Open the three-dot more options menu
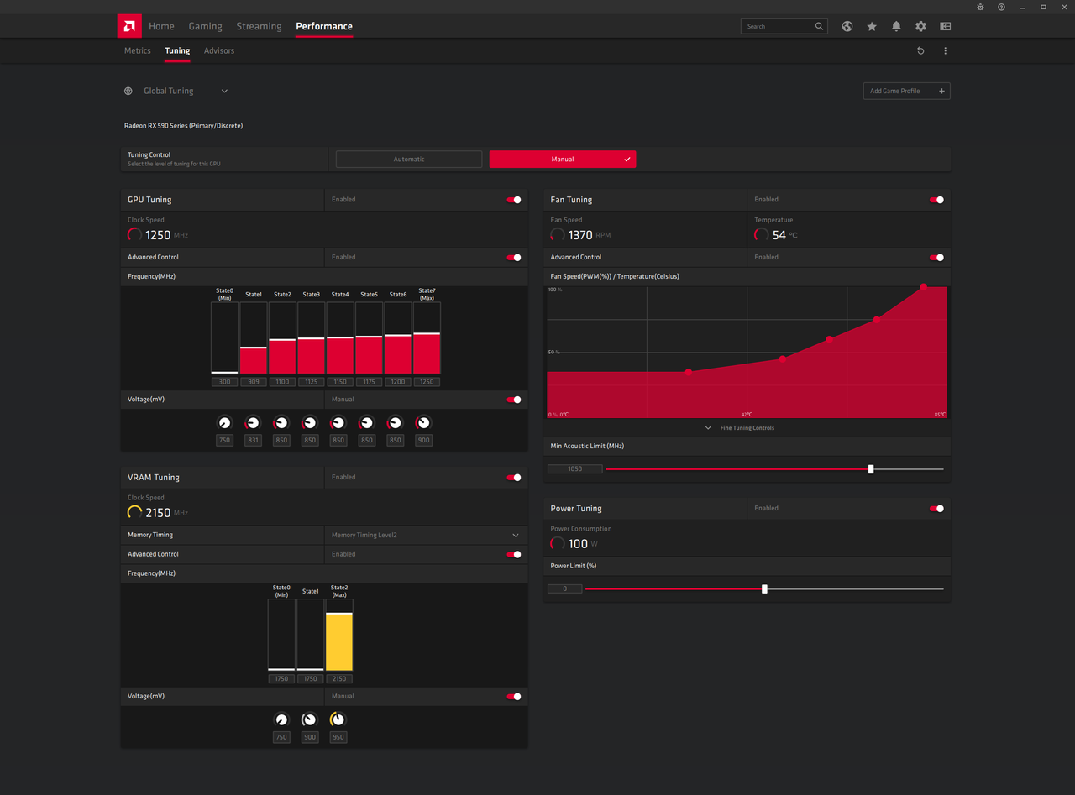The height and width of the screenshot is (795, 1075). 945,50
